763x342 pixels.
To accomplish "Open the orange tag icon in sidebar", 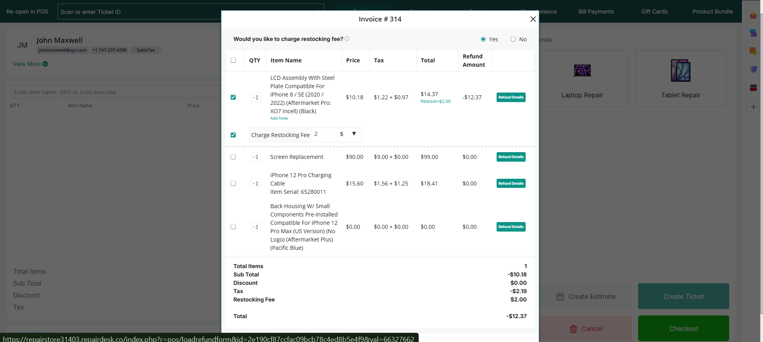I will click(x=753, y=51).
